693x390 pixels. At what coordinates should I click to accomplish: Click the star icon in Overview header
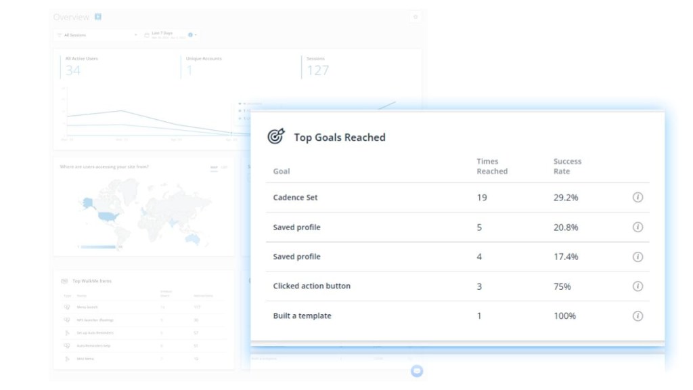(416, 17)
